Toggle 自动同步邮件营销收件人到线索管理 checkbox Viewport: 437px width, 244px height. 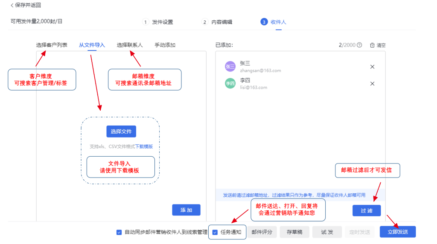pos(119,233)
